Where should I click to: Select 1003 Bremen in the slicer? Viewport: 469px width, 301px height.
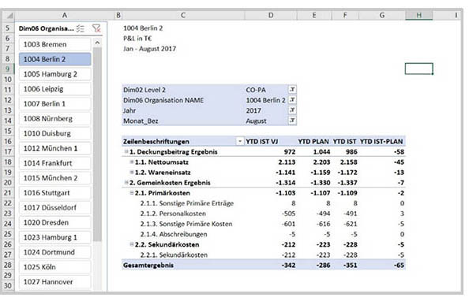tap(55, 44)
